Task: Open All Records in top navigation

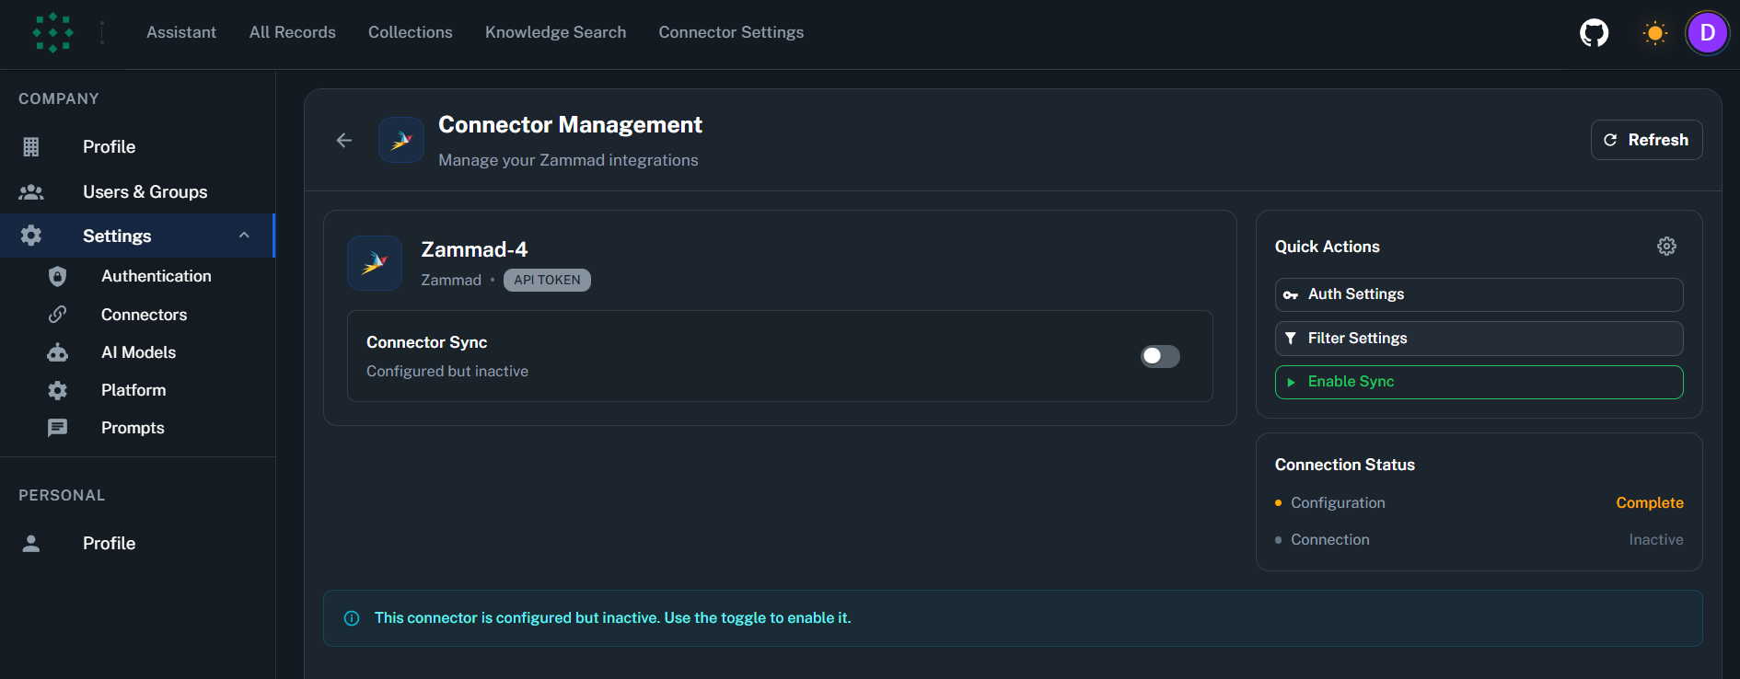Action: (x=293, y=32)
